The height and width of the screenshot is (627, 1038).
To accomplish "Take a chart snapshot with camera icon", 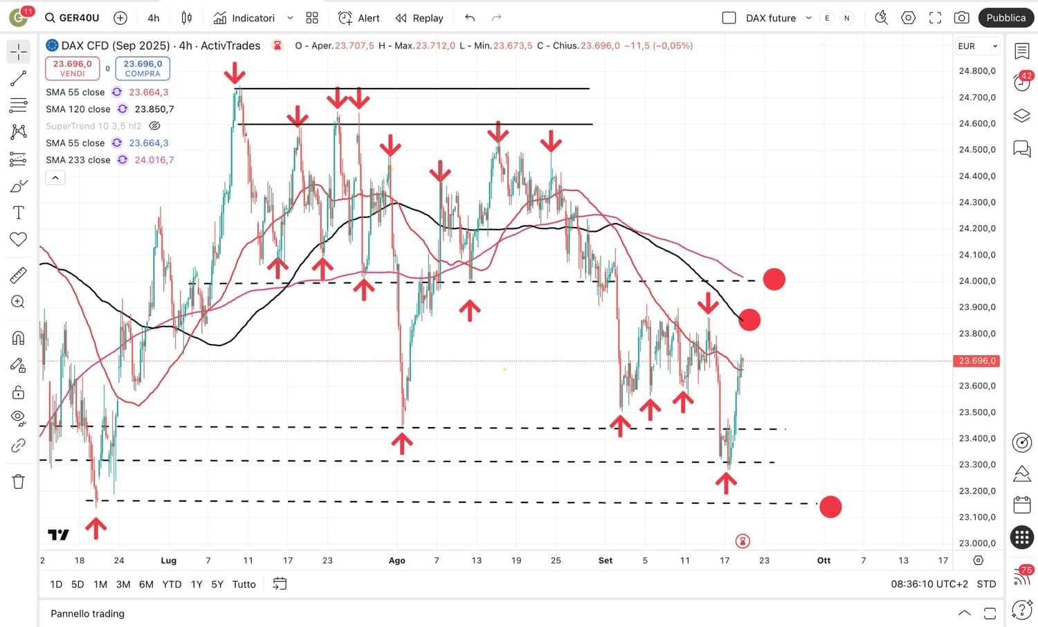I will [x=961, y=18].
